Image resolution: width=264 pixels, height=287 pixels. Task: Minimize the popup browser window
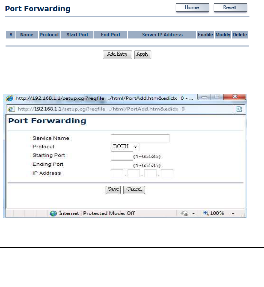204,97
